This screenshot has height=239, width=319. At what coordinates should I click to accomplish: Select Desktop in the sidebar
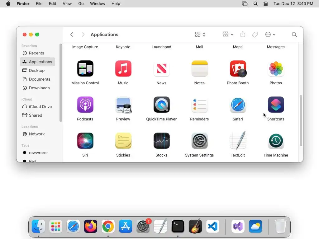coord(37,71)
